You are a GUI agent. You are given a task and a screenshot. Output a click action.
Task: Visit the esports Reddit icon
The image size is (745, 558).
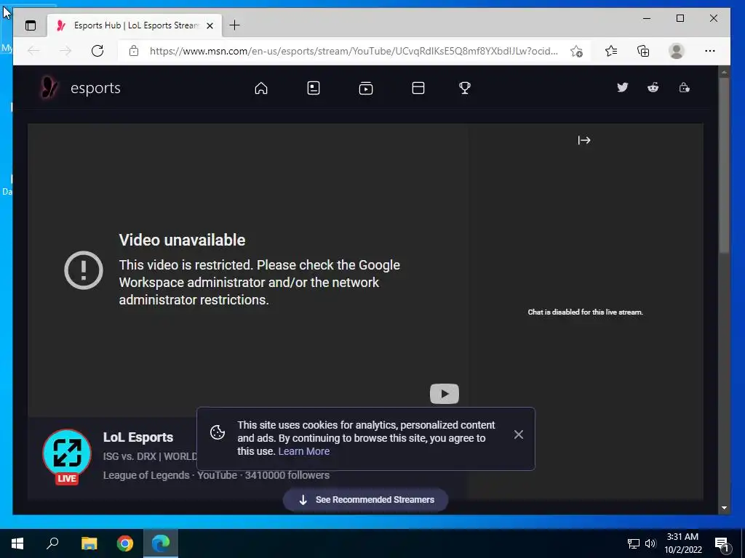point(653,87)
